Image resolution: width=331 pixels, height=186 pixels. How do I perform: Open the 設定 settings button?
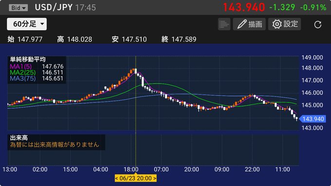click(x=285, y=24)
